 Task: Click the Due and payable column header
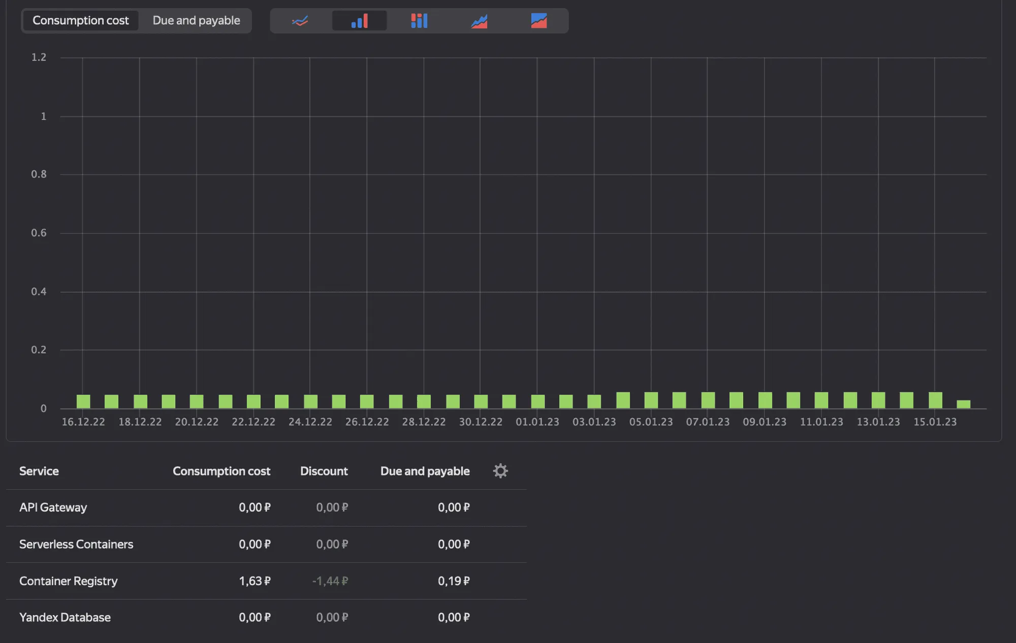tap(425, 471)
